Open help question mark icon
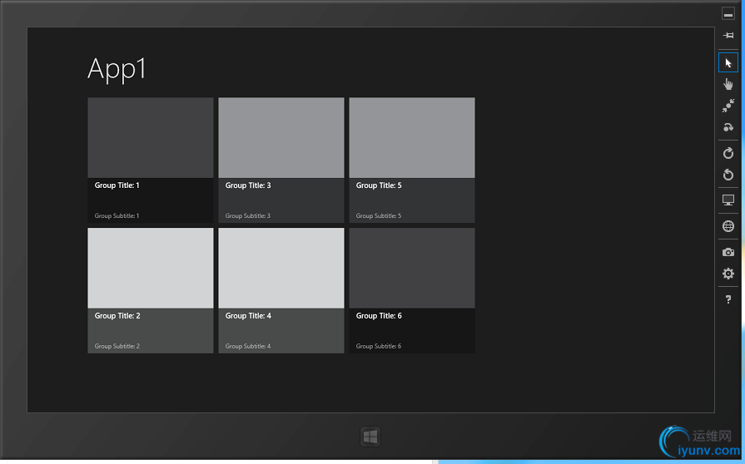The image size is (745, 464). click(728, 299)
